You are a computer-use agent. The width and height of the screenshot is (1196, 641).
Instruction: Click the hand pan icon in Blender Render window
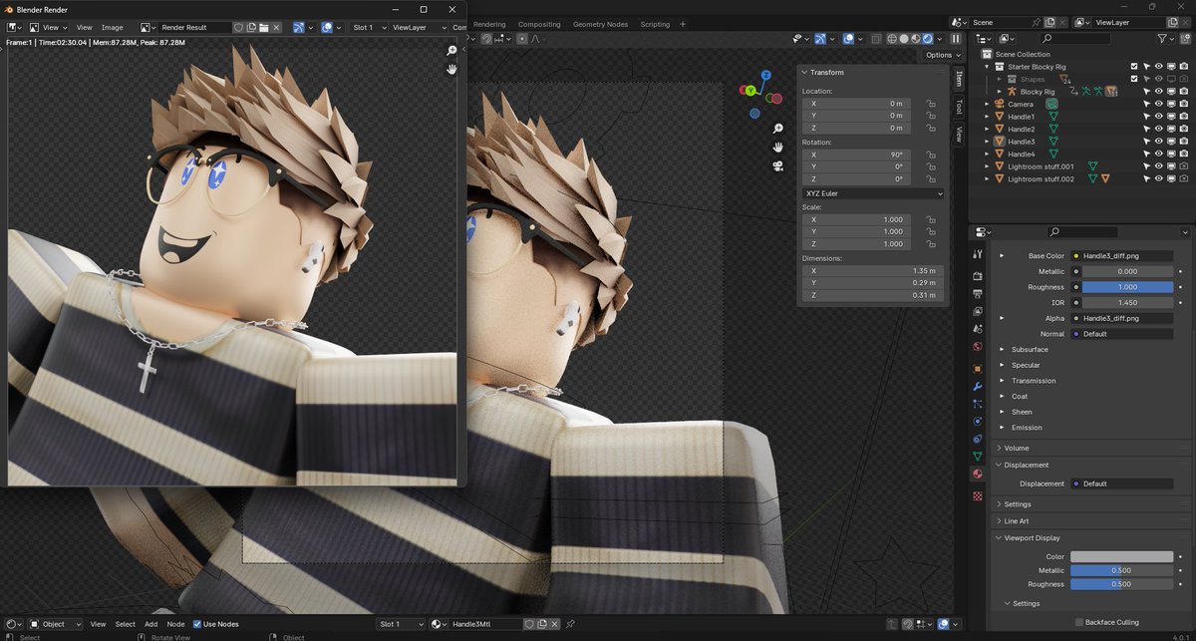pyautogui.click(x=451, y=69)
